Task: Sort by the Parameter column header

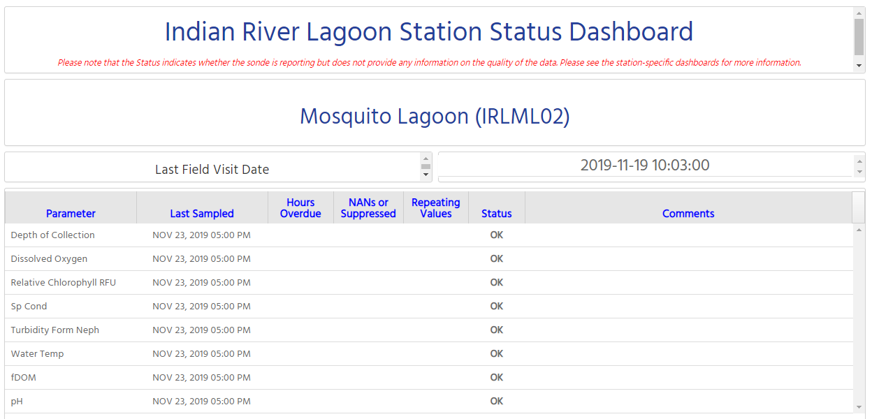Action: (71, 214)
